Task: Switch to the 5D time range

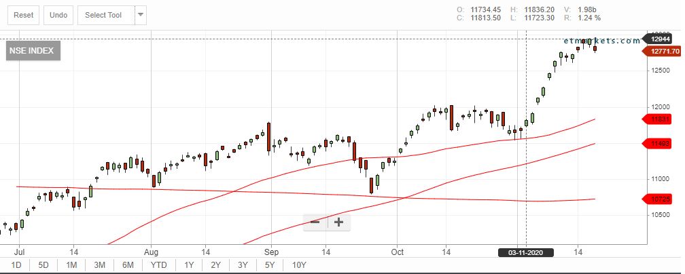Action: [x=43, y=265]
